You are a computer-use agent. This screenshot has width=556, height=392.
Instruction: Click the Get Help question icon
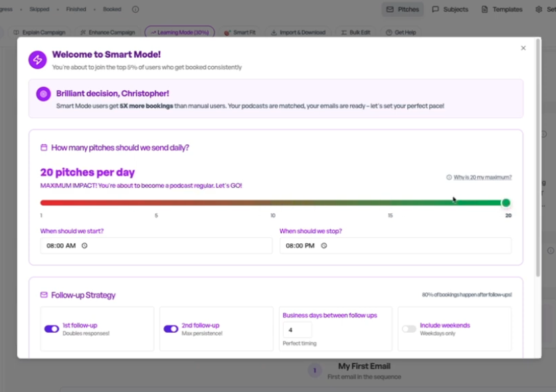point(389,33)
